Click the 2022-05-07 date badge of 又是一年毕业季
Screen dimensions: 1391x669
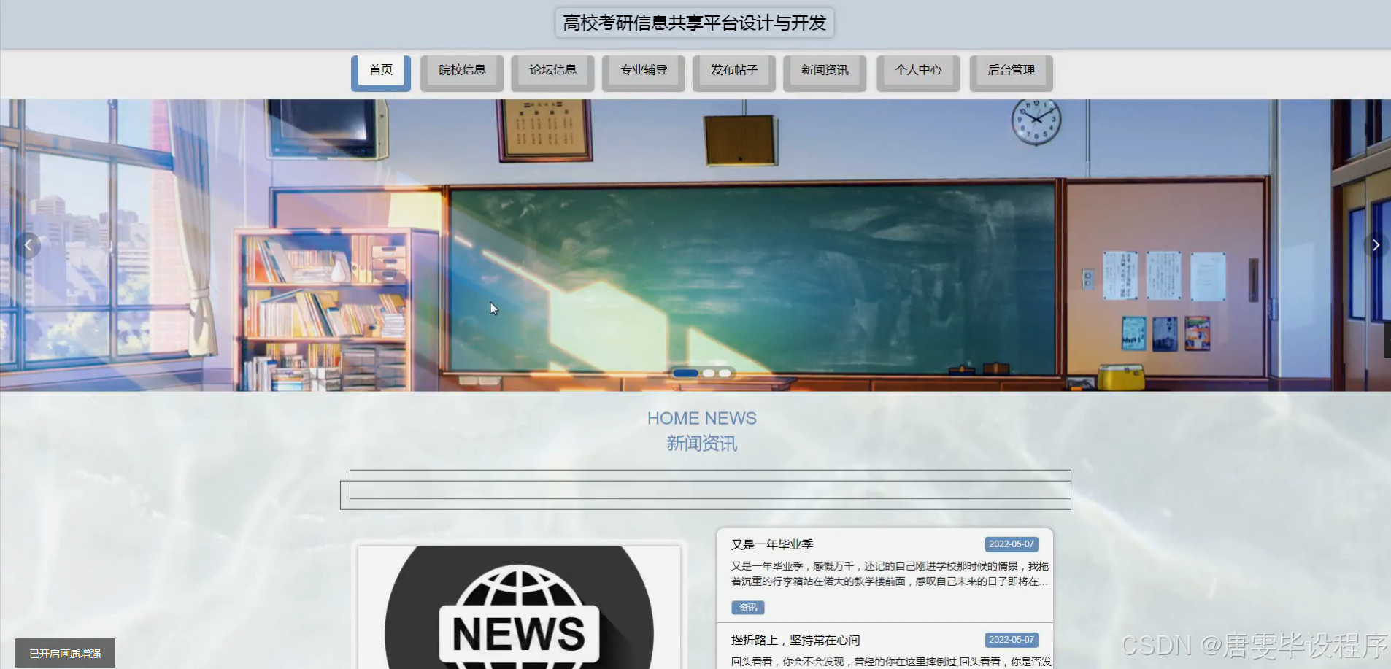click(x=1012, y=544)
